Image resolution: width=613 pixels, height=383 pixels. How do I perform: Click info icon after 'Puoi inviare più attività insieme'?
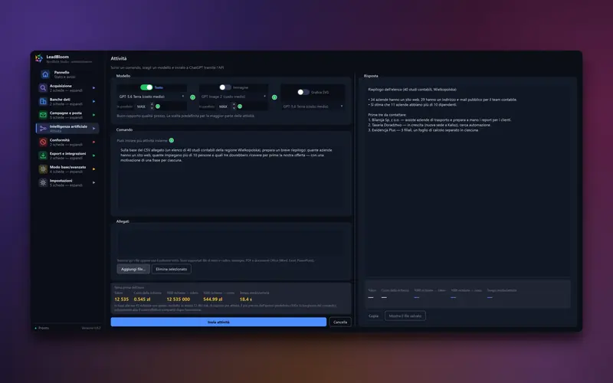click(x=171, y=140)
